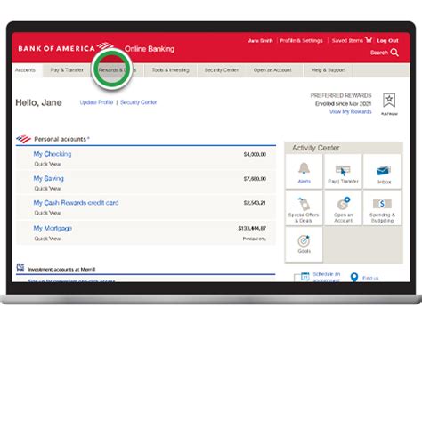Click the Online Banking header title

tap(150, 49)
